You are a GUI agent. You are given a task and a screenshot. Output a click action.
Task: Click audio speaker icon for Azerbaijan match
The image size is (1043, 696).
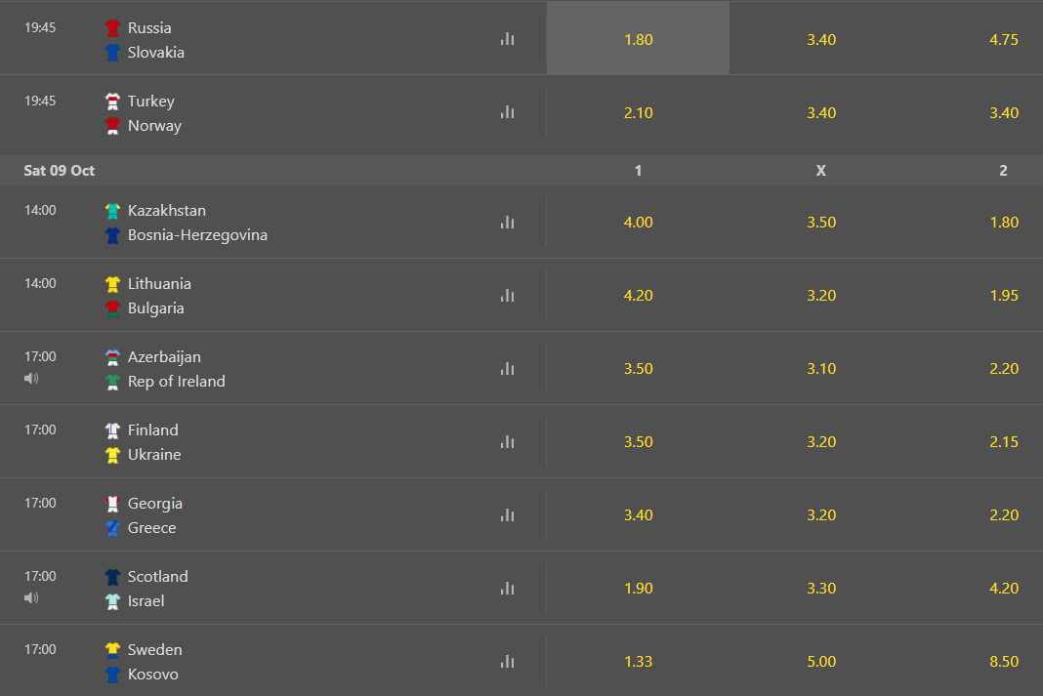(x=31, y=378)
